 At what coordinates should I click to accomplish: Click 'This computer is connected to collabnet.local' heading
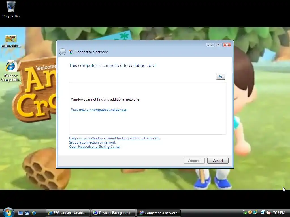click(x=113, y=66)
